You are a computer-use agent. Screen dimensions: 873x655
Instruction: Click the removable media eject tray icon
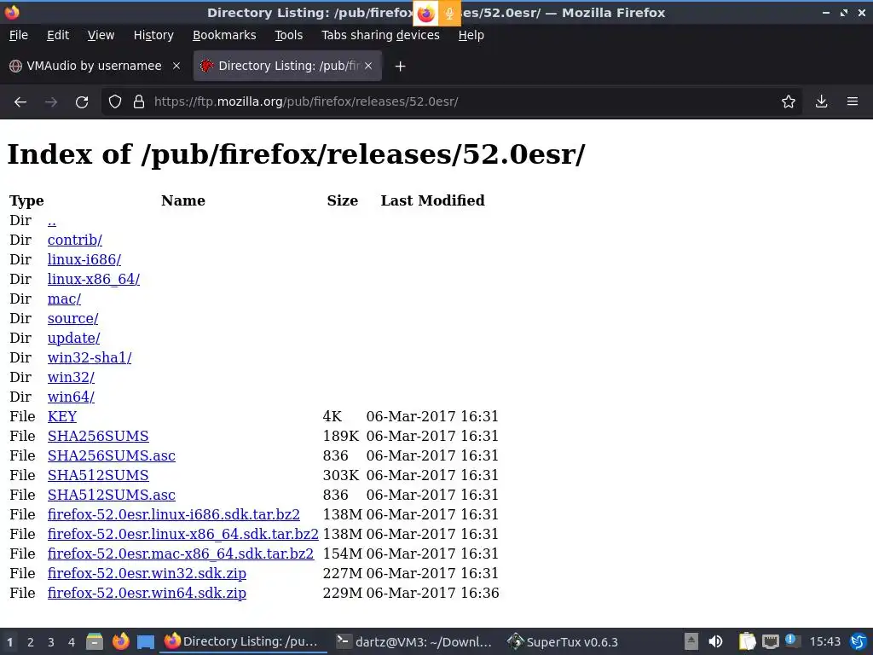[691, 641]
